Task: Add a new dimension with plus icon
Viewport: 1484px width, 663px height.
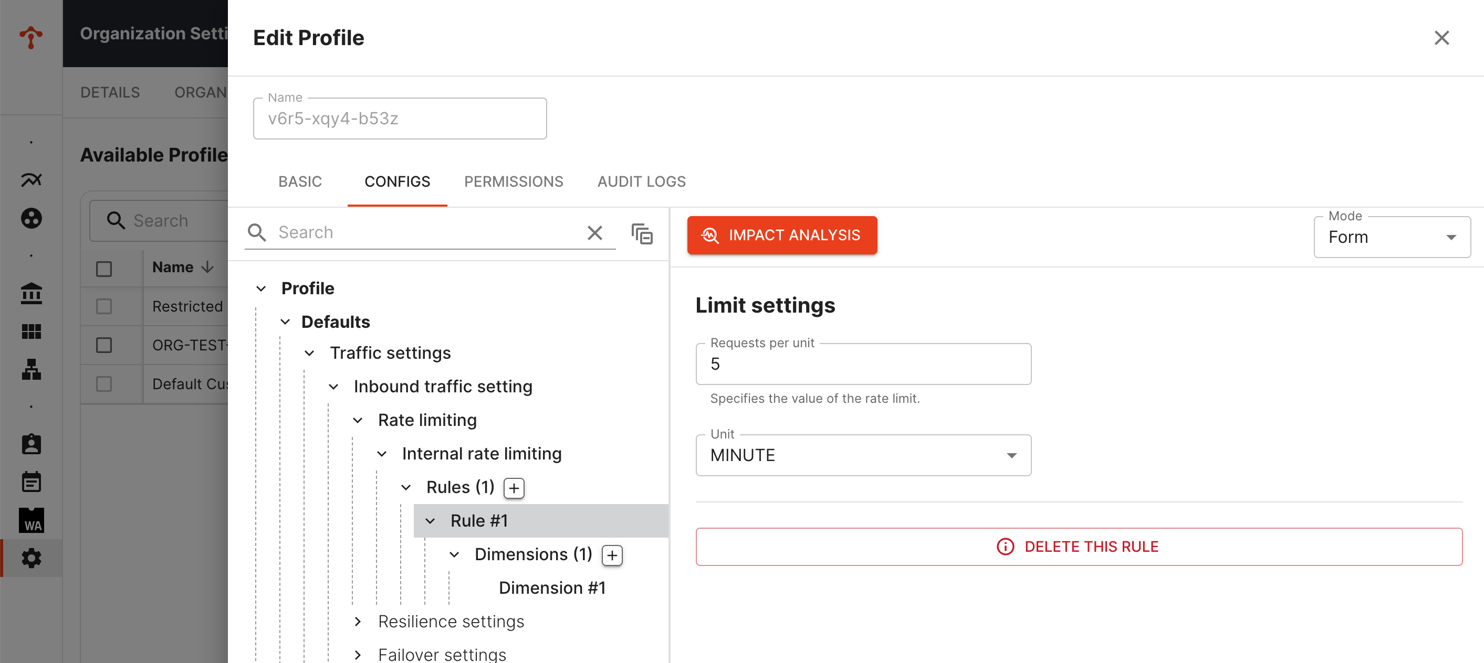Action: (x=612, y=555)
